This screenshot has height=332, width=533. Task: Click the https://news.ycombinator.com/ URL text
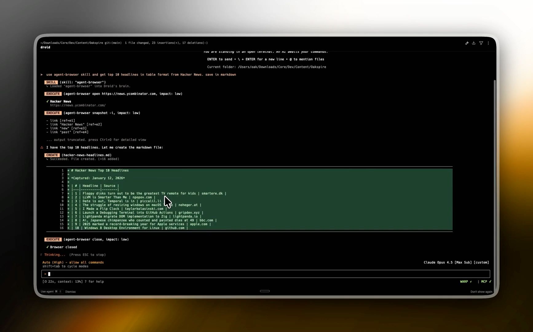tap(78, 105)
